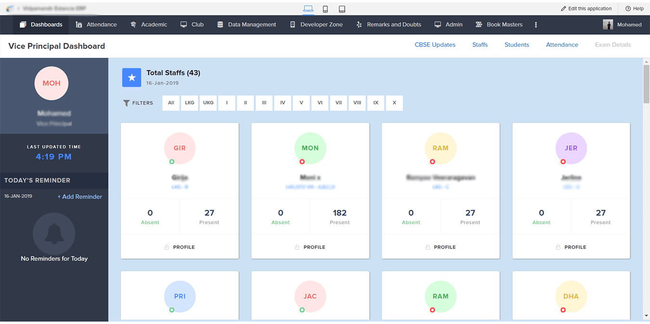Filter staffs by All
Viewport: 650px width, 324px height.
point(171,103)
